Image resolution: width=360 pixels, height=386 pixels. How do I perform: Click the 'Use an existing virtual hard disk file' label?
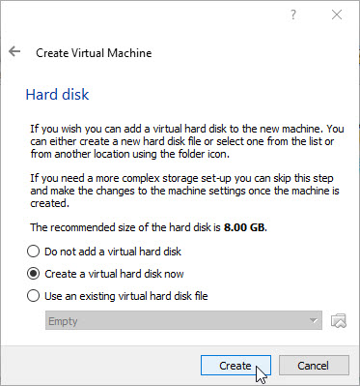126,296
